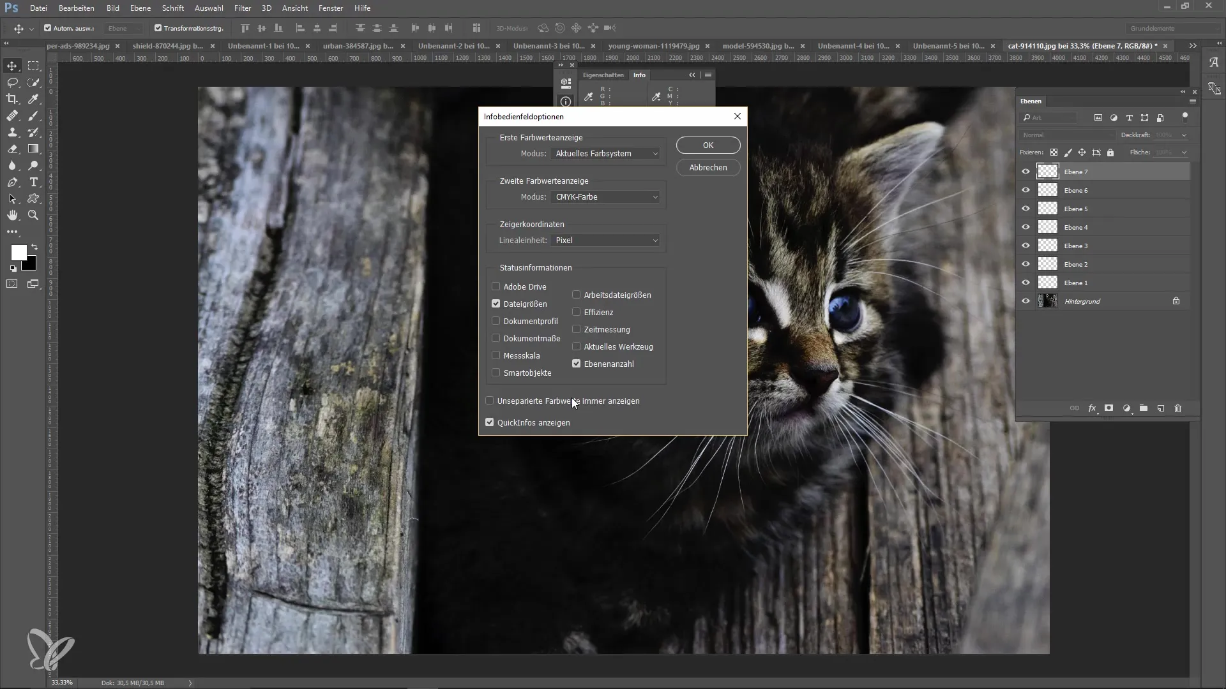Screen dimensions: 1226x689
Task: Open the Linealeinheit Pixel dropdown
Action: (x=605, y=241)
